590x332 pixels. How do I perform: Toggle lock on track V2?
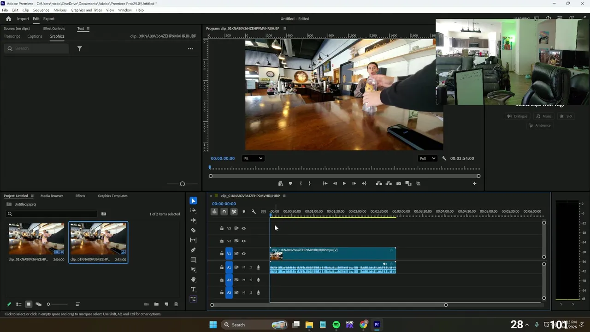(222, 241)
